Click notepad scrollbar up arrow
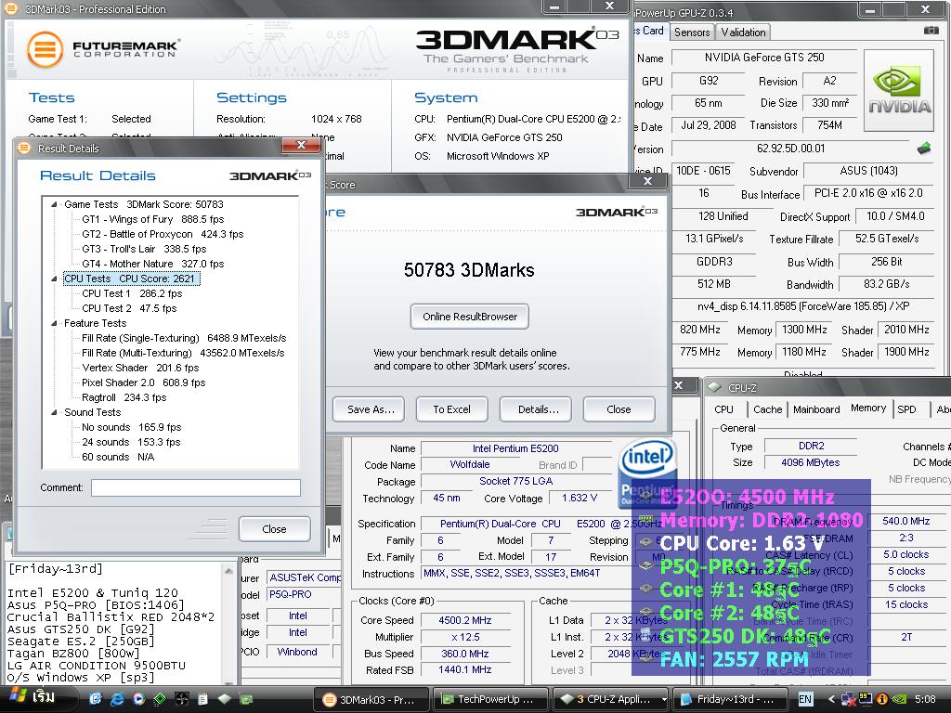Viewport: 951px width, 713px height. click(228, 571)
